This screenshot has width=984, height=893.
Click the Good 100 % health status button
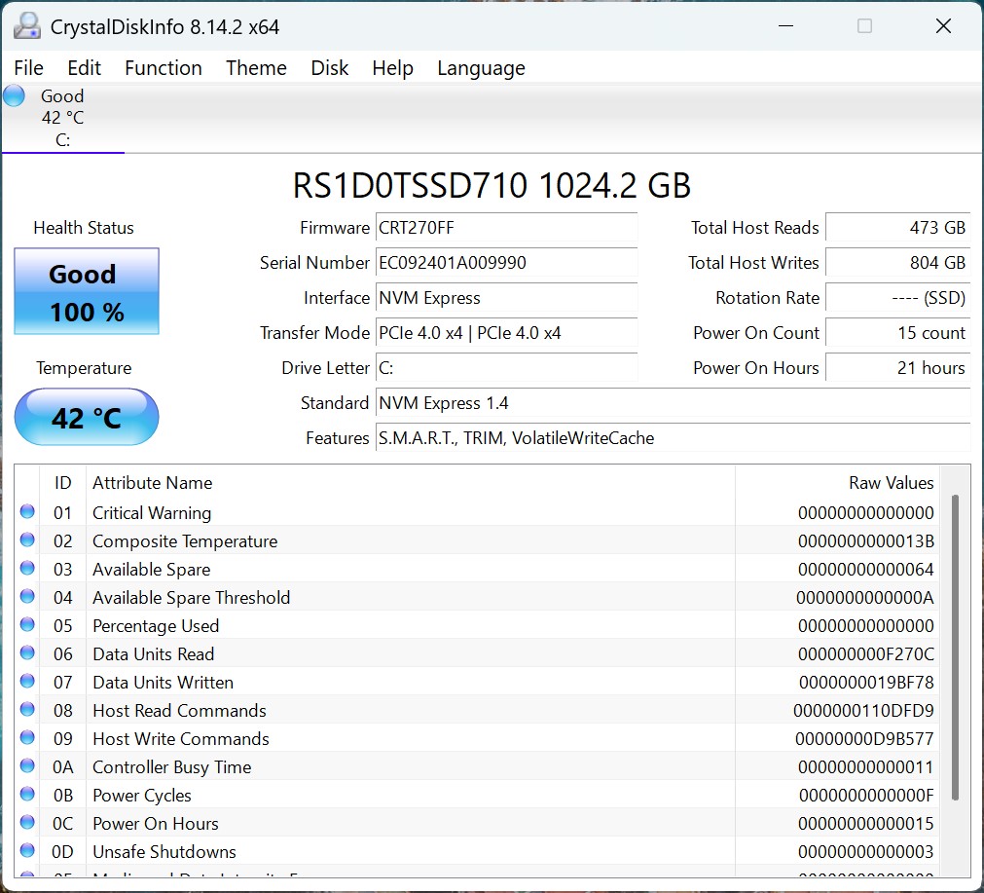[x=87, y=292]
